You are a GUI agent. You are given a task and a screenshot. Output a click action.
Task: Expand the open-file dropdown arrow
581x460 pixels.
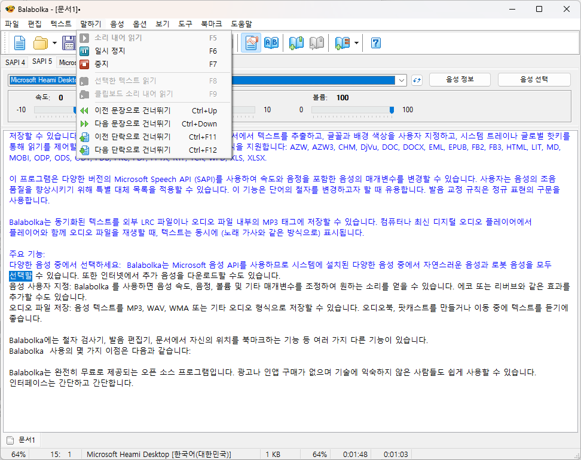[x=54, y=43]
